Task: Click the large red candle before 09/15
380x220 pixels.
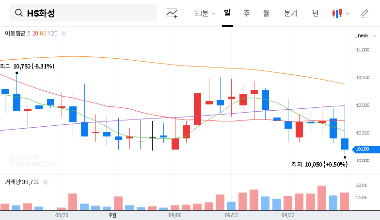Action: click(x=198, y=109)
